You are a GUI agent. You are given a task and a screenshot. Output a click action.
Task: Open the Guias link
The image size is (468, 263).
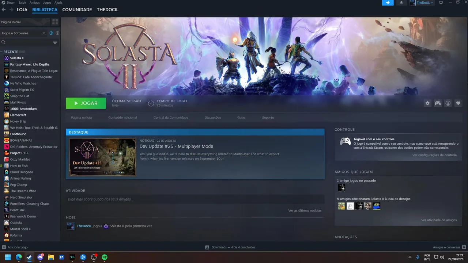[x=241, y=118]
